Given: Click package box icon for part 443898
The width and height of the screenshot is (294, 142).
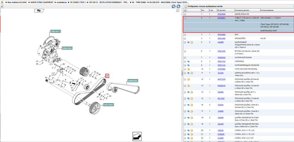Looking at the screenshot, I should (x=192, y=43).
